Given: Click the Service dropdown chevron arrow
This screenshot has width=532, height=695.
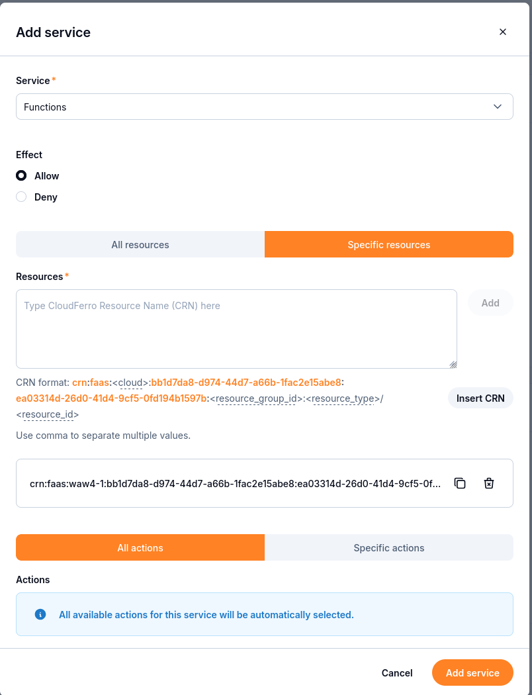Looking at the screenshot, I should click(498, 107).
